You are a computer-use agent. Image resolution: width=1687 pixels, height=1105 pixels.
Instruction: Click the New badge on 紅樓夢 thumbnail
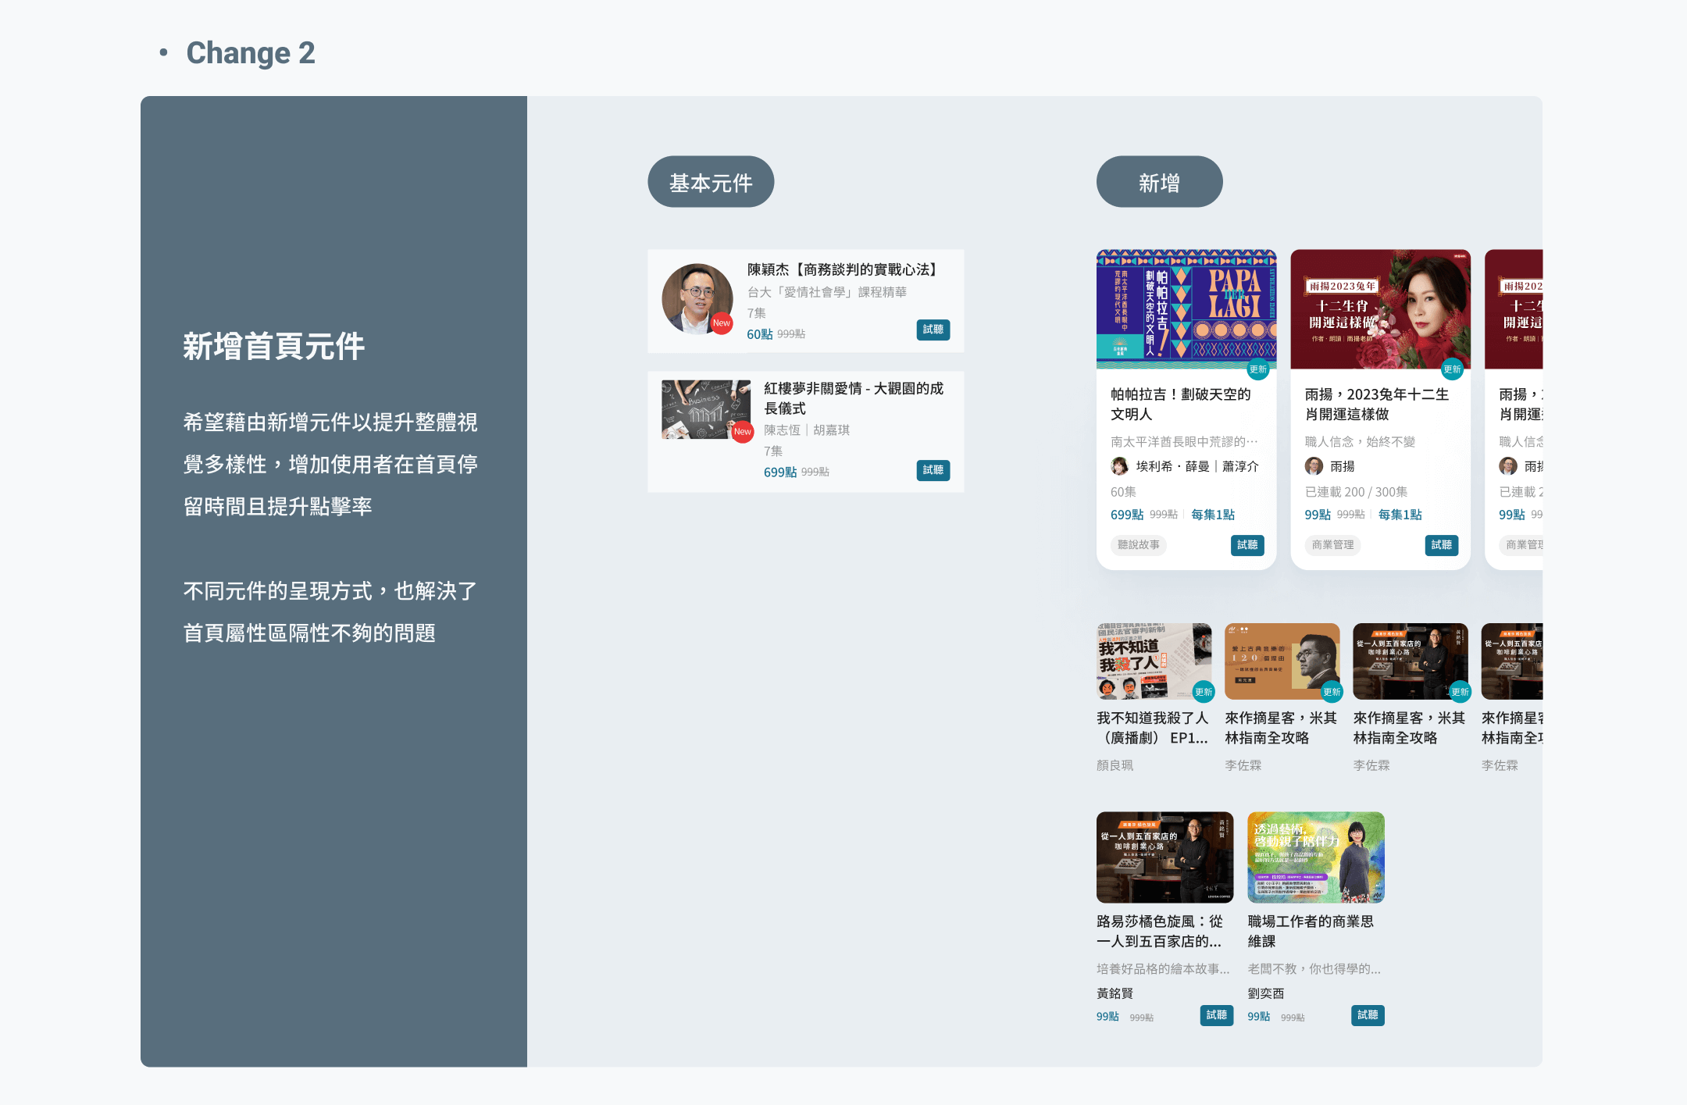click(742, 431)
